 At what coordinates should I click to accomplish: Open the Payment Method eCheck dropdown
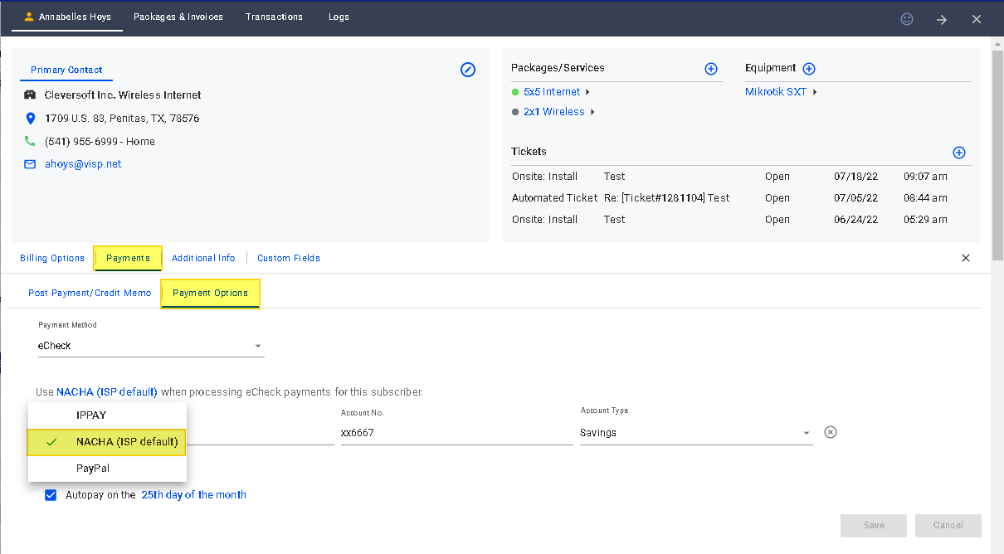[x=151, y=346]
